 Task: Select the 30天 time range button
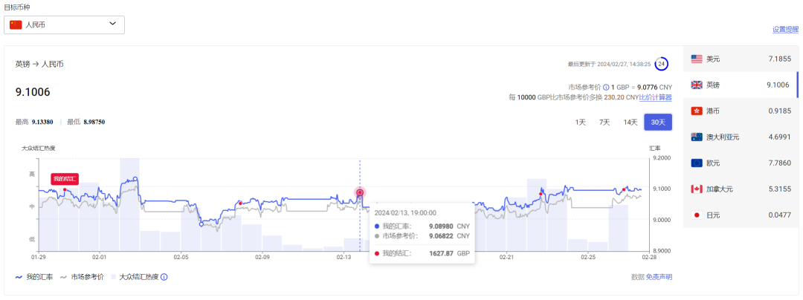(x=658, y=122)
